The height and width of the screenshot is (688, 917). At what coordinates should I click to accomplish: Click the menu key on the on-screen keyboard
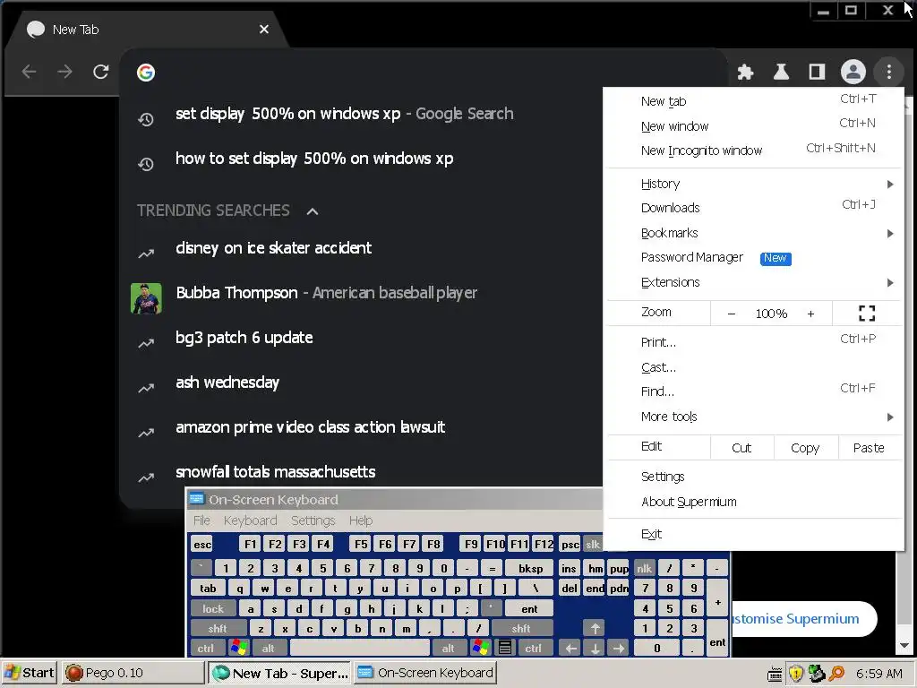pos(505,648)
